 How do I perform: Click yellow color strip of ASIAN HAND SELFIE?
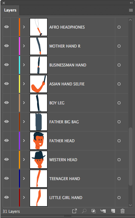click(x=19, y=84)
